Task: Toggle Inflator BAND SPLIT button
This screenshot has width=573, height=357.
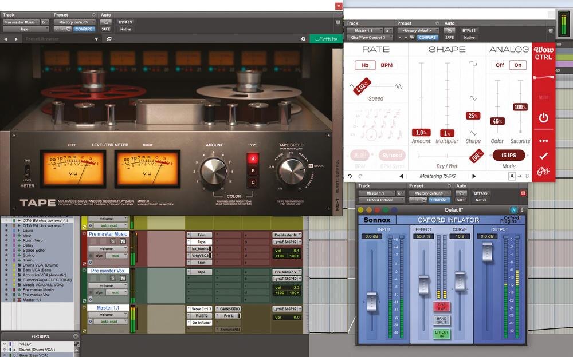Action: (441, 320)
